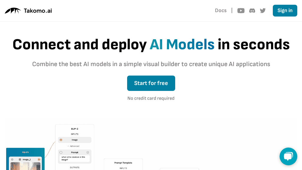Collapse the Advanced section in BLIP-2

point(73,146)
